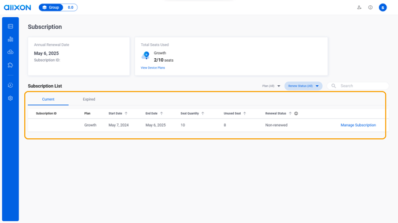
Task: Click the Renewal Status info icon
Action: coord(296,114)
